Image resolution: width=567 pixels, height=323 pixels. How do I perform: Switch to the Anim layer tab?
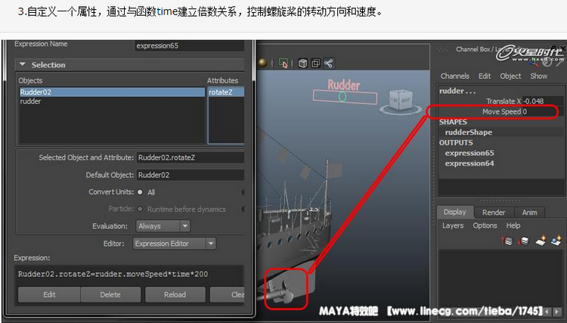[x=530, y=213]
